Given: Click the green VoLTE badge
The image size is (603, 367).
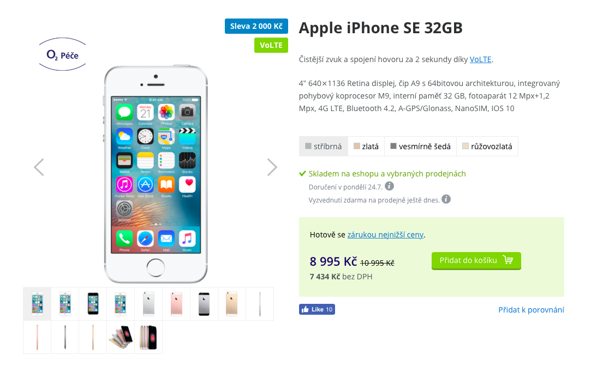Looking at the screenshot, I should [271, 45].
